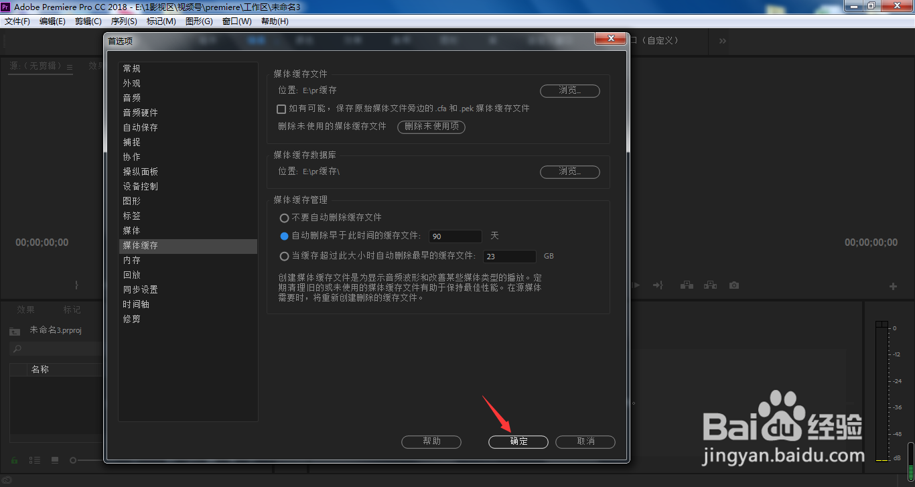This screenshot has height=487, width=915.
Task: Select 内存 in preferences list
Action: pos(188,261)
